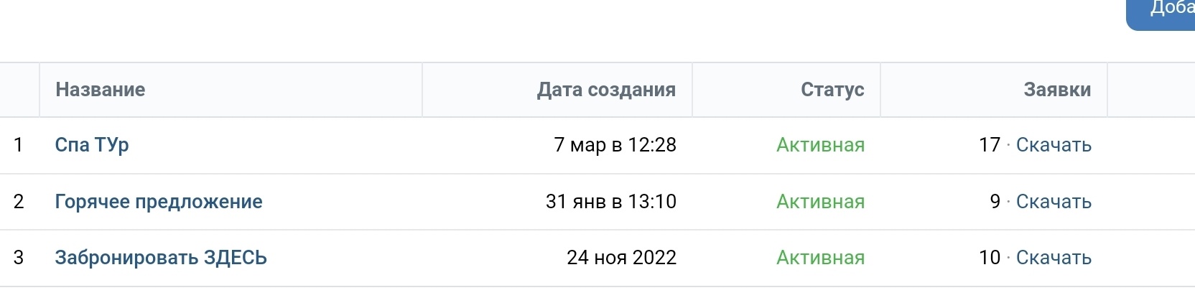
Task: Select row number 2
Action: point(19,202)
